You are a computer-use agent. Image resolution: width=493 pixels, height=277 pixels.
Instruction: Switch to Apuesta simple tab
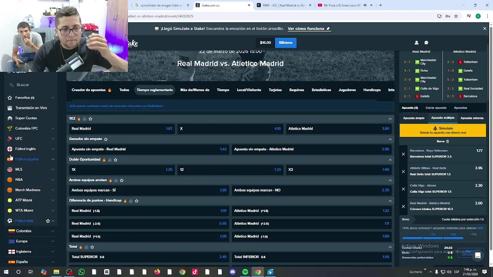tap(414, 118)
